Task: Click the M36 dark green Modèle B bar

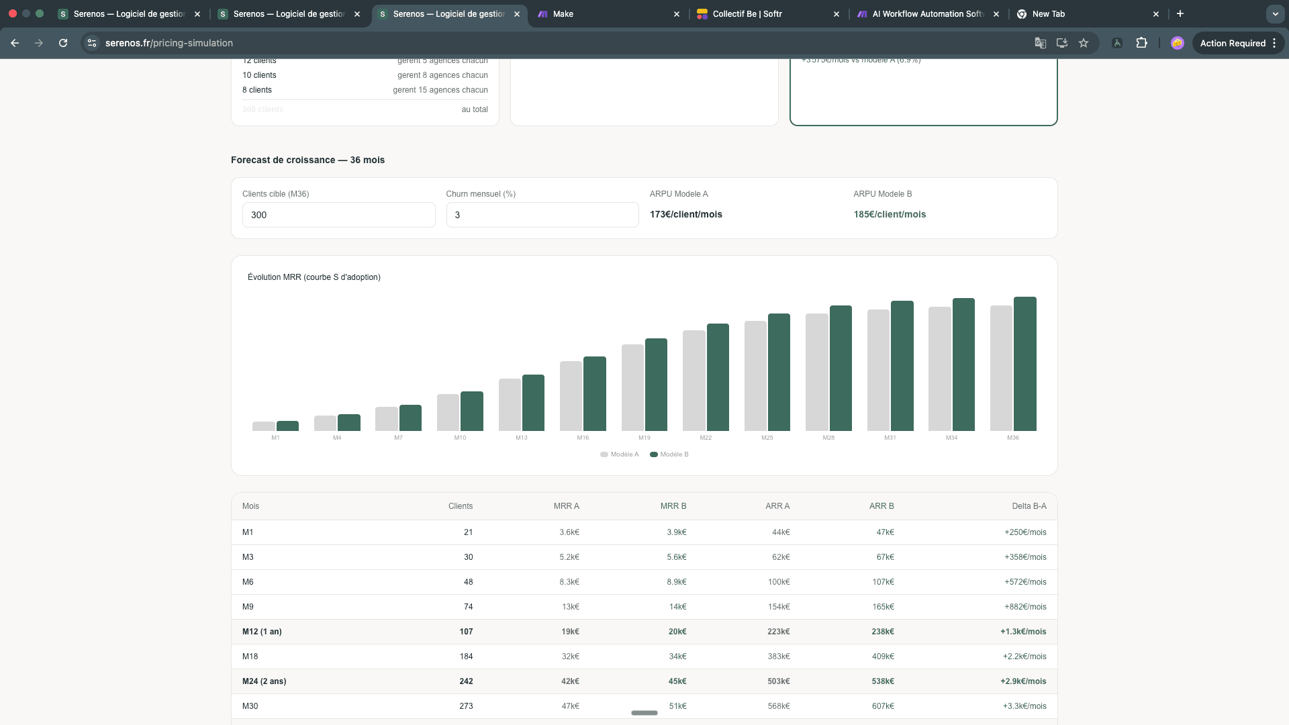Action: 1025,364
